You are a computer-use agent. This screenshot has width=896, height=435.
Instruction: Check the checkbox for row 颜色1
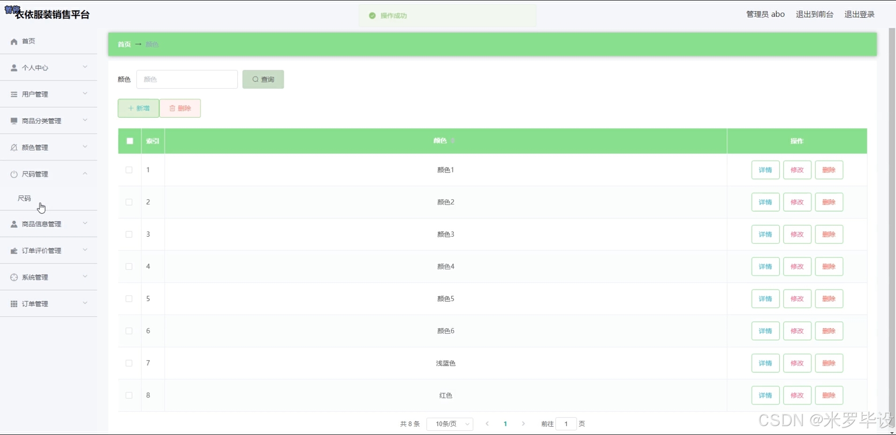pos(129,170)
